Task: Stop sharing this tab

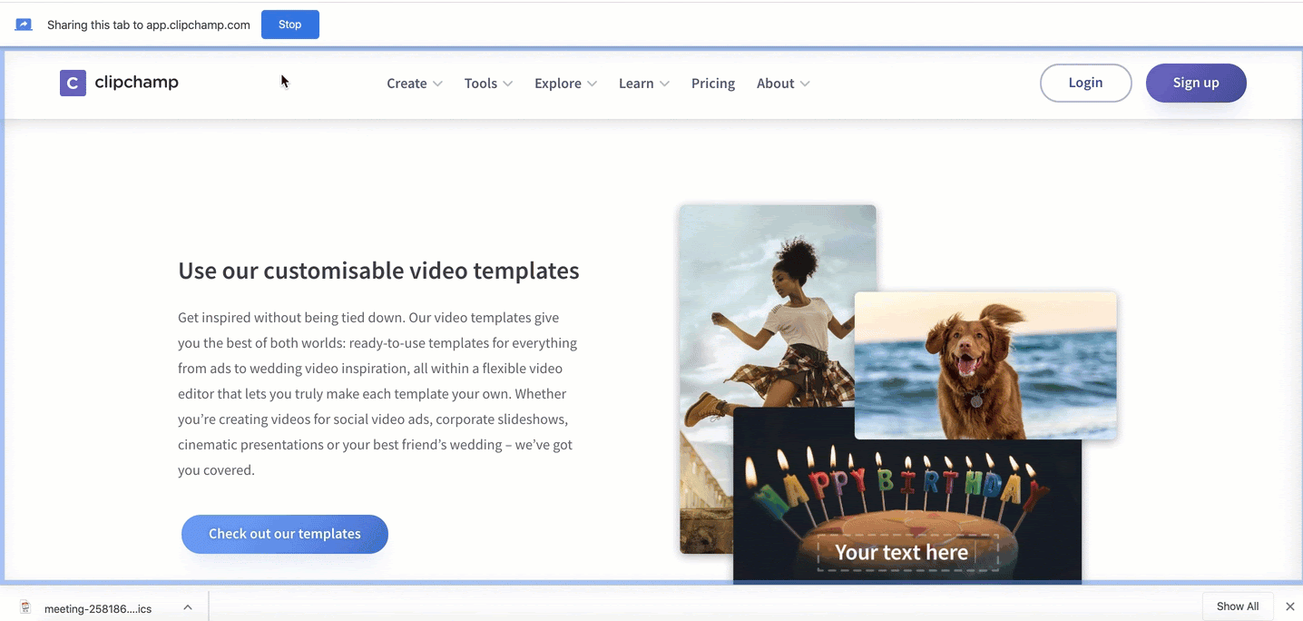Action: (290, 25)
